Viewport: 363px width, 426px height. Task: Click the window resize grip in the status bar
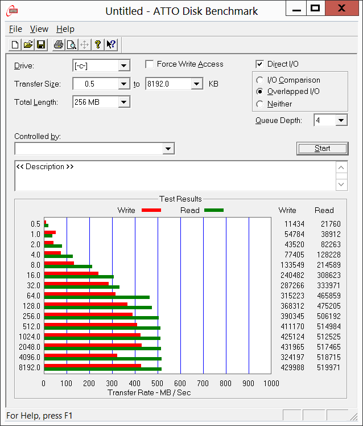click(353, 416)
